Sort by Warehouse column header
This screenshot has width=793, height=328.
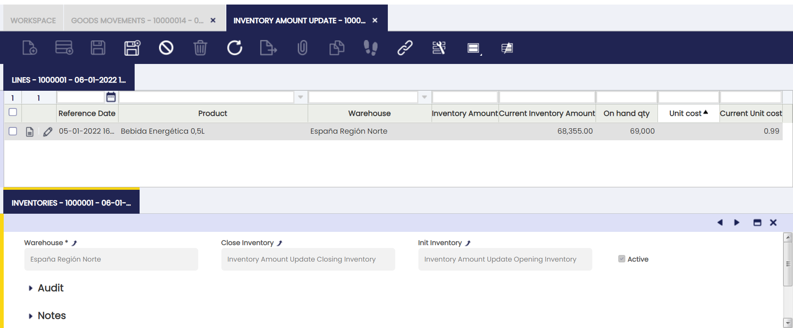(x=369, y=113)
